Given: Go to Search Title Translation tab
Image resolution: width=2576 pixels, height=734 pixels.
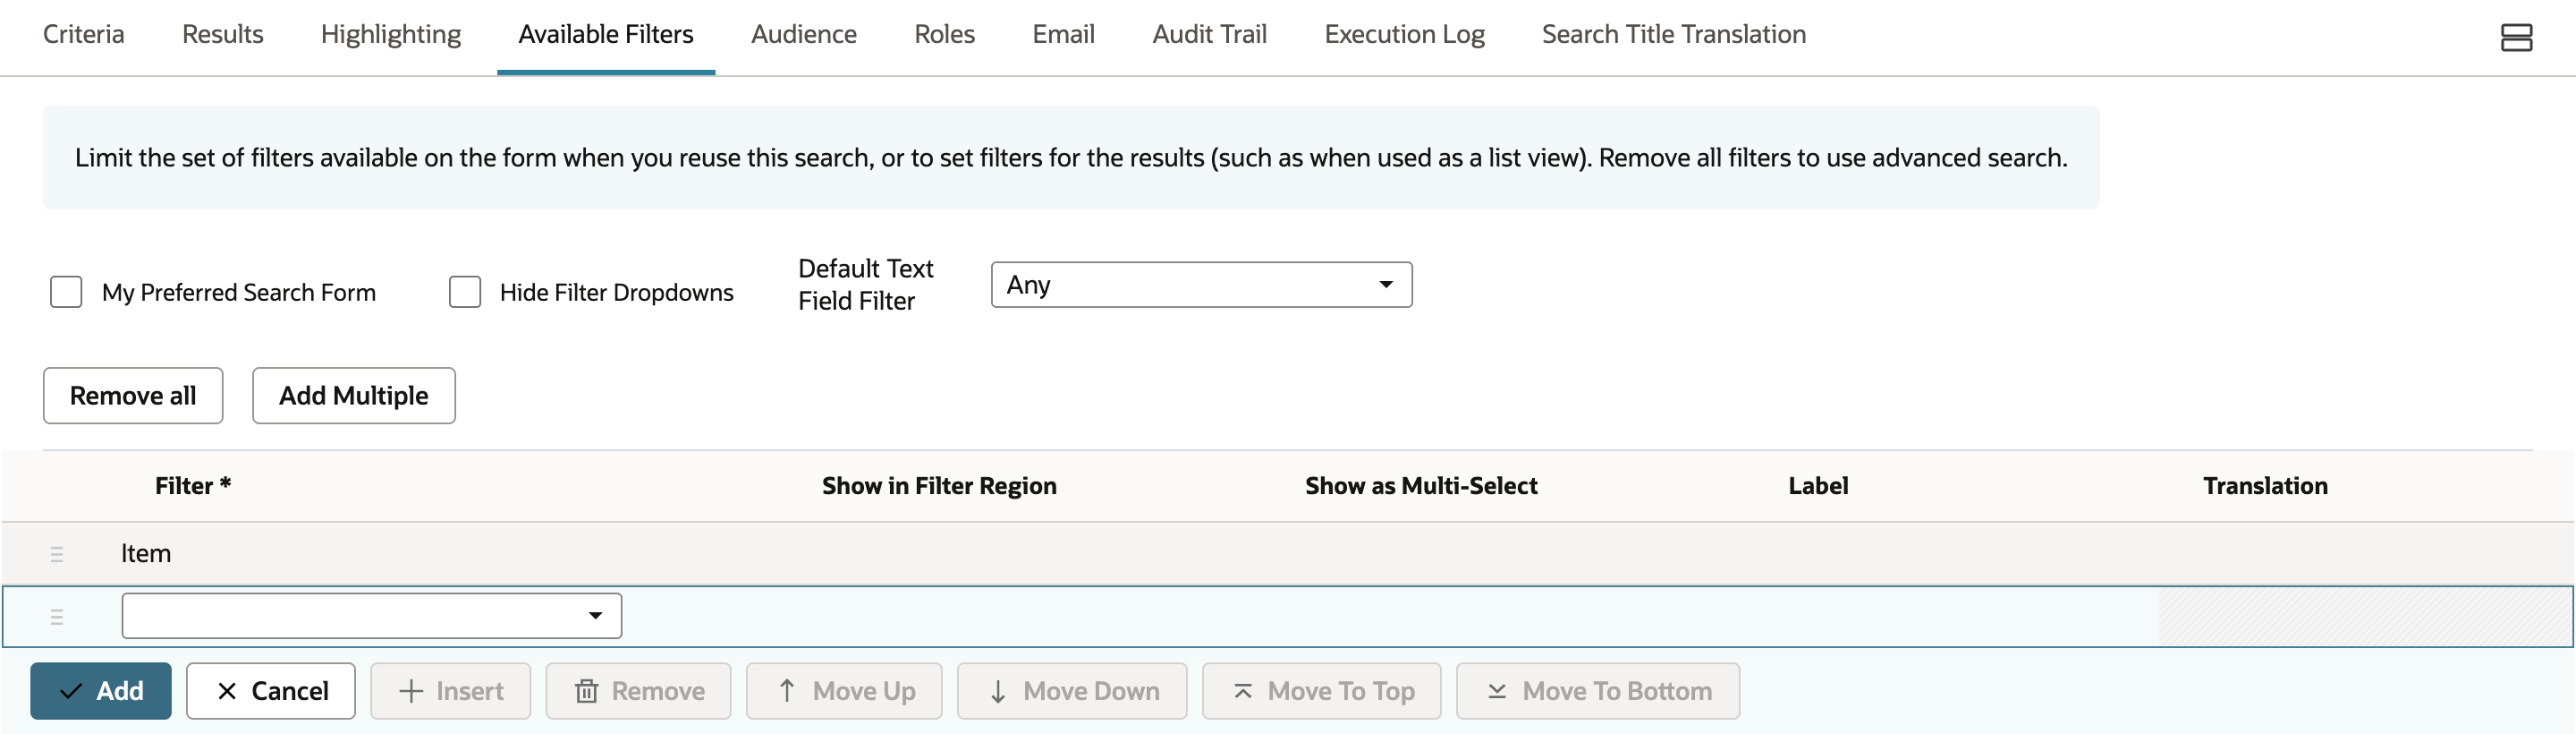Looking at the screenshot, I should (1674, 34).
